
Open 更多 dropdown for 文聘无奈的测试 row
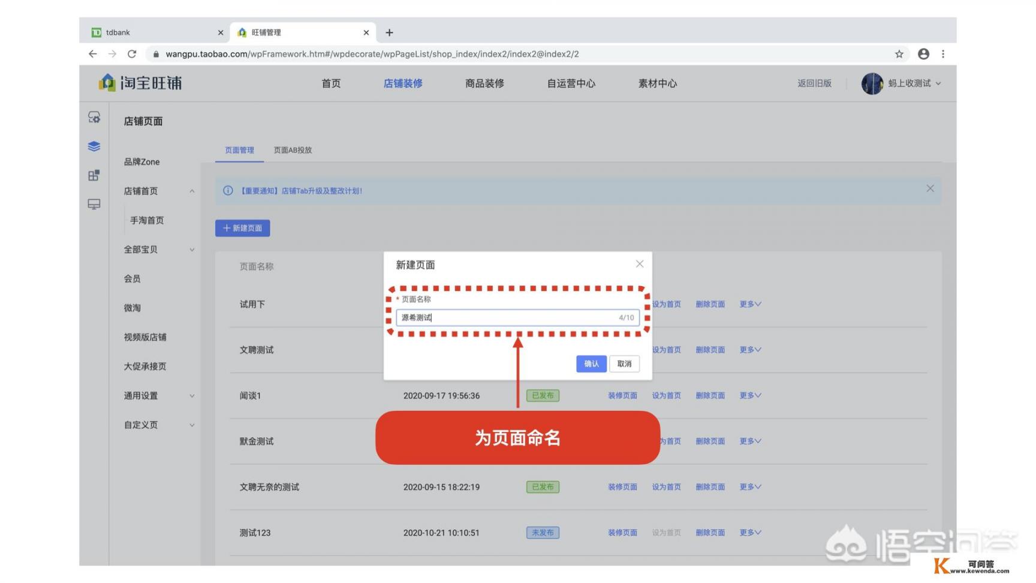(750, 487)
